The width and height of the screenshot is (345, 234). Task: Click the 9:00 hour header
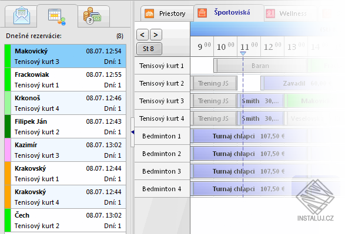(202, 46)
